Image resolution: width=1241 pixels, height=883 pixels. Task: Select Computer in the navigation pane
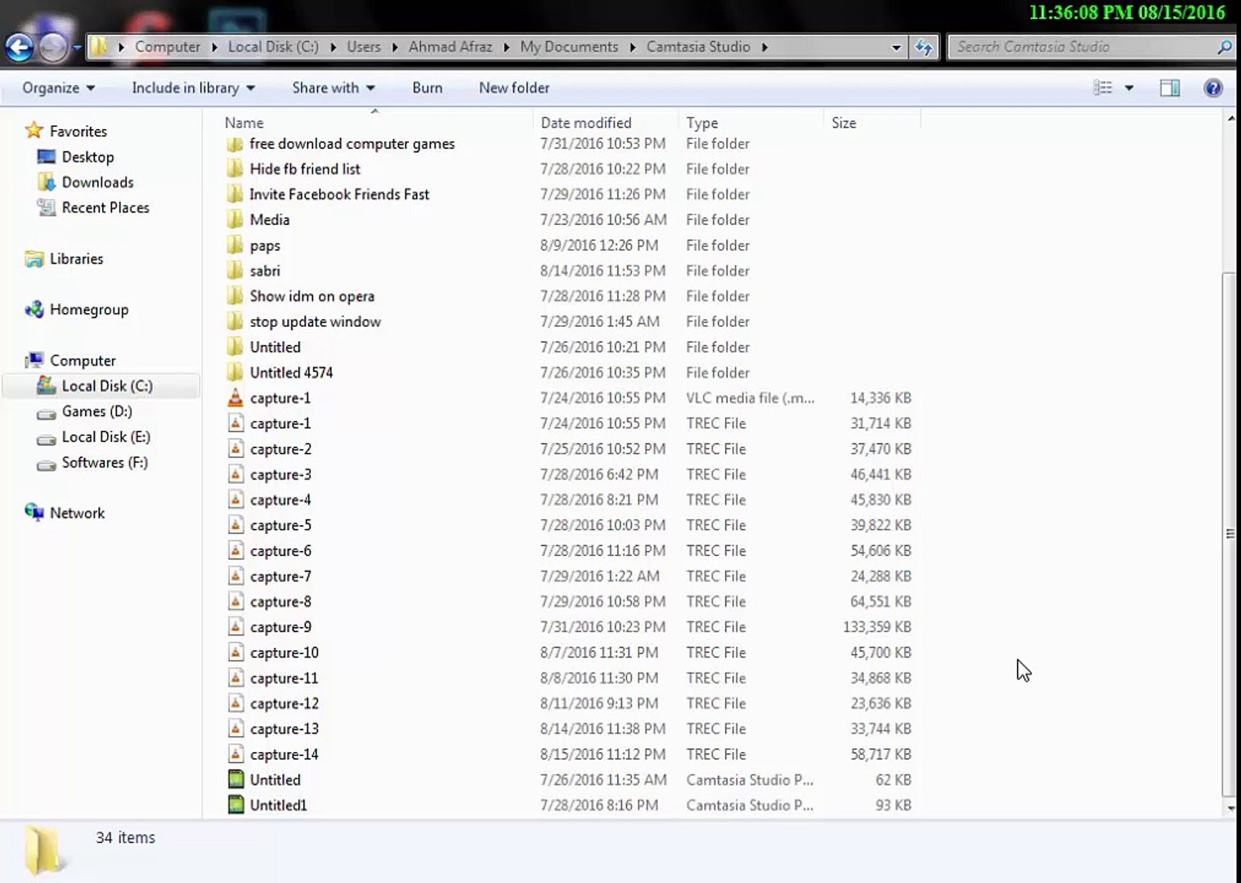click(x=83, y=361)
